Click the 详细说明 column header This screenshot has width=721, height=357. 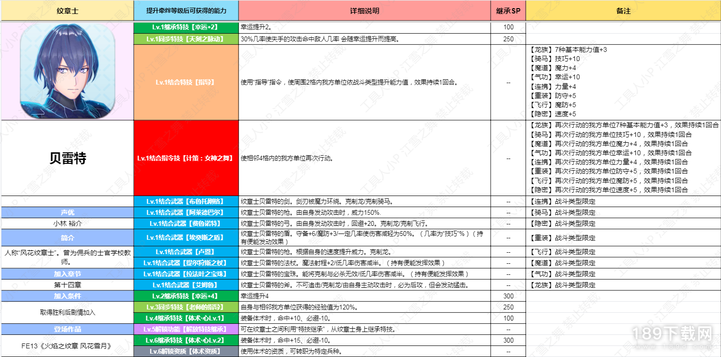click(365, 11)
